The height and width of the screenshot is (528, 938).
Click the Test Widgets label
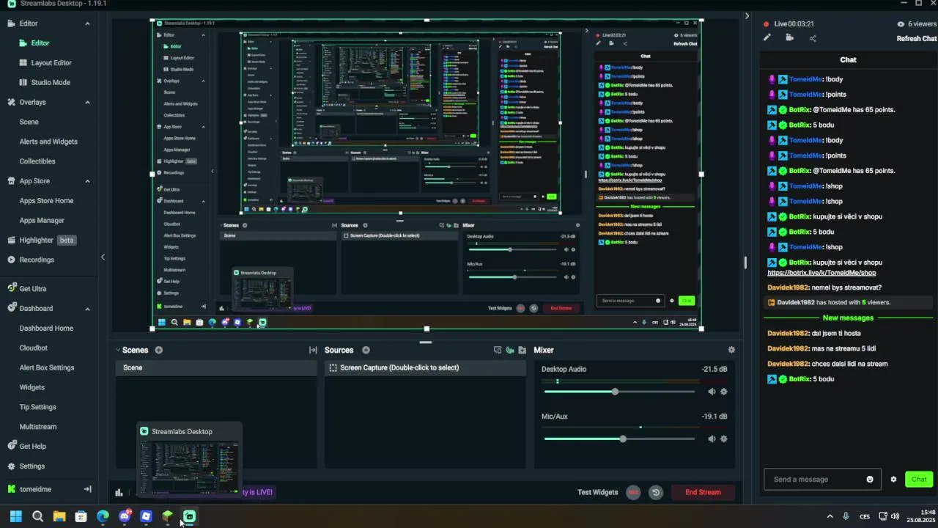point(597,492)
